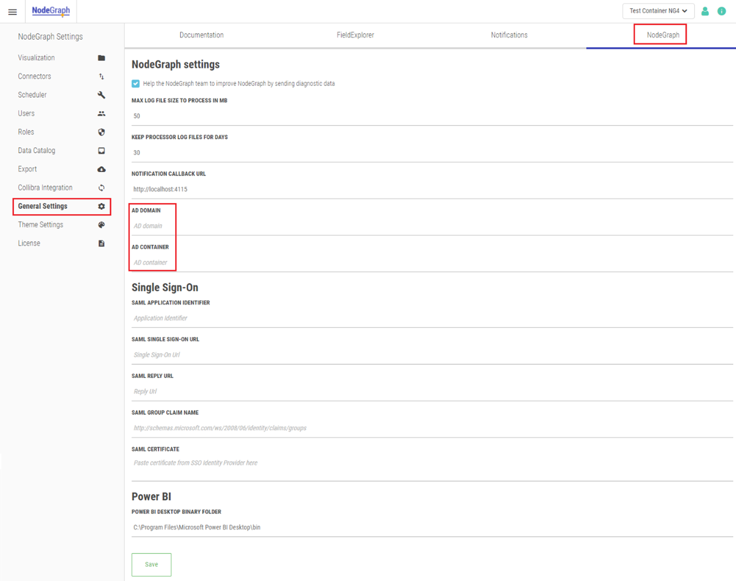Viewport: 736px width, 581px height.
Task: Click the Export cloud icon
Action: [101, 169]
